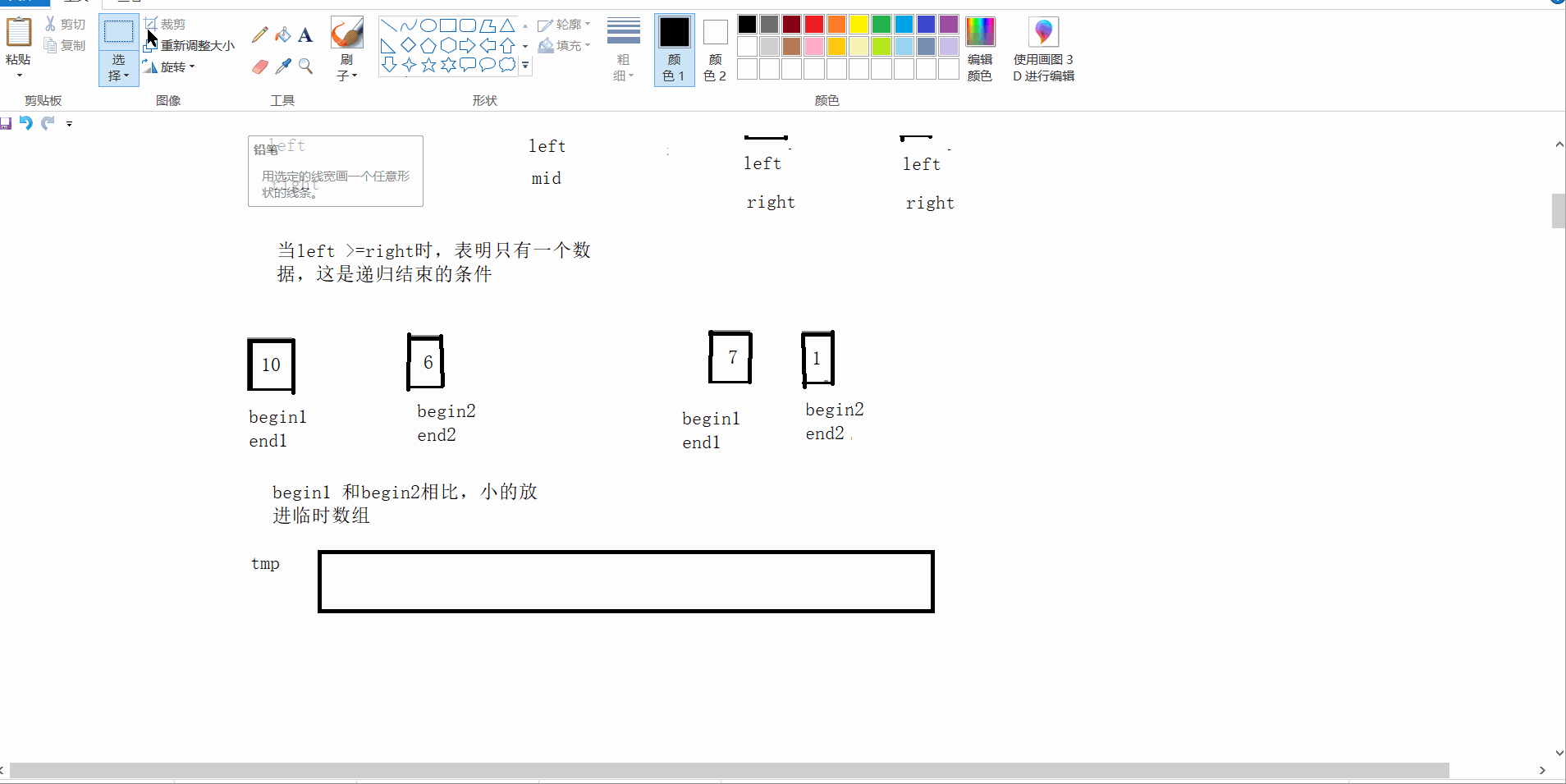Select the Text tool
The width and height of the screenshot is (1566, 784).
tap(305, 35)
